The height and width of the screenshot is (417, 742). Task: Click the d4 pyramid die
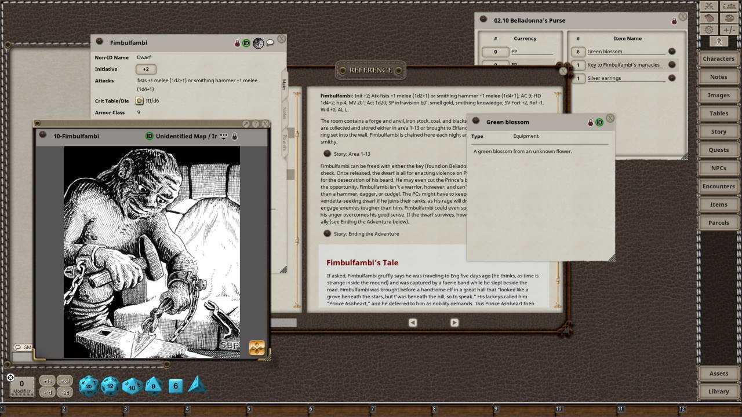point(197,385)
